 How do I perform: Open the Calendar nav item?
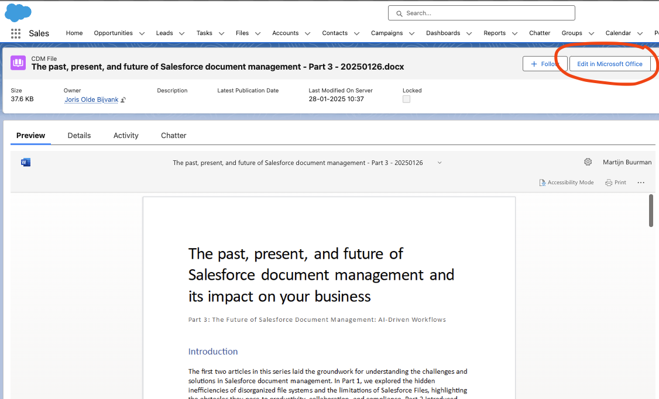point(618,33)
